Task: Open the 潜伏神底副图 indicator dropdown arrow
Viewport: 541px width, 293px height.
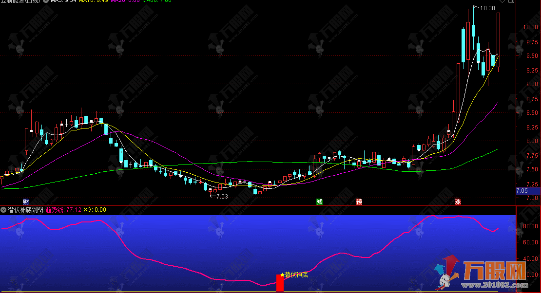Action: pos(4,210)
